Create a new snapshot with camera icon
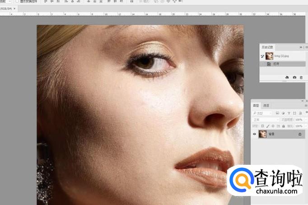 [x=294, y=77]
